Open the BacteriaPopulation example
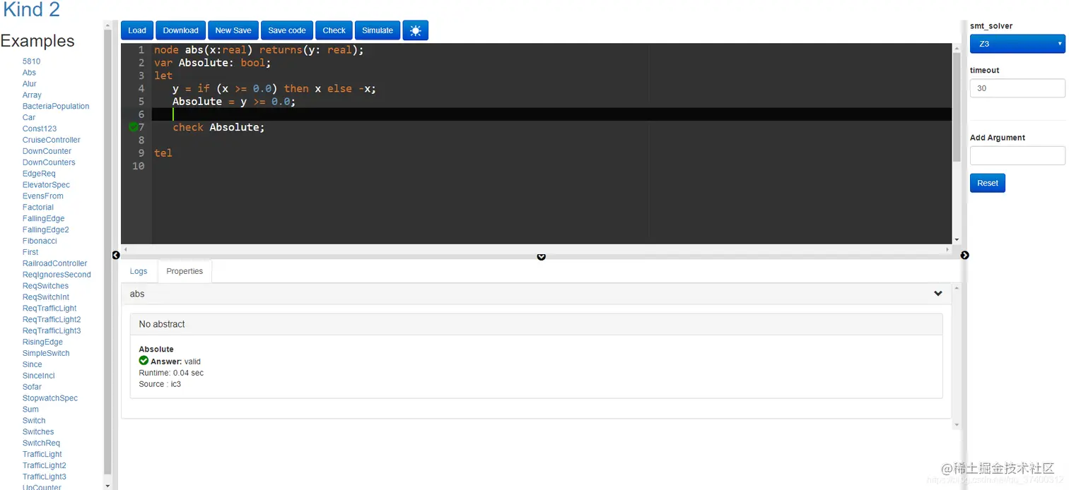This screenshot has height=490, width=1069. (x=56, y=107)
